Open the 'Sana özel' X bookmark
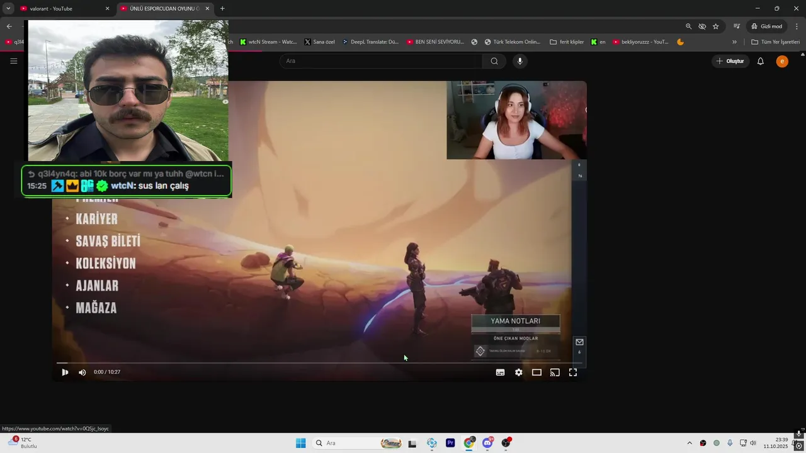The width and height of the screenshot is (806, 453). pyautogui.click(x=320, y=42)
